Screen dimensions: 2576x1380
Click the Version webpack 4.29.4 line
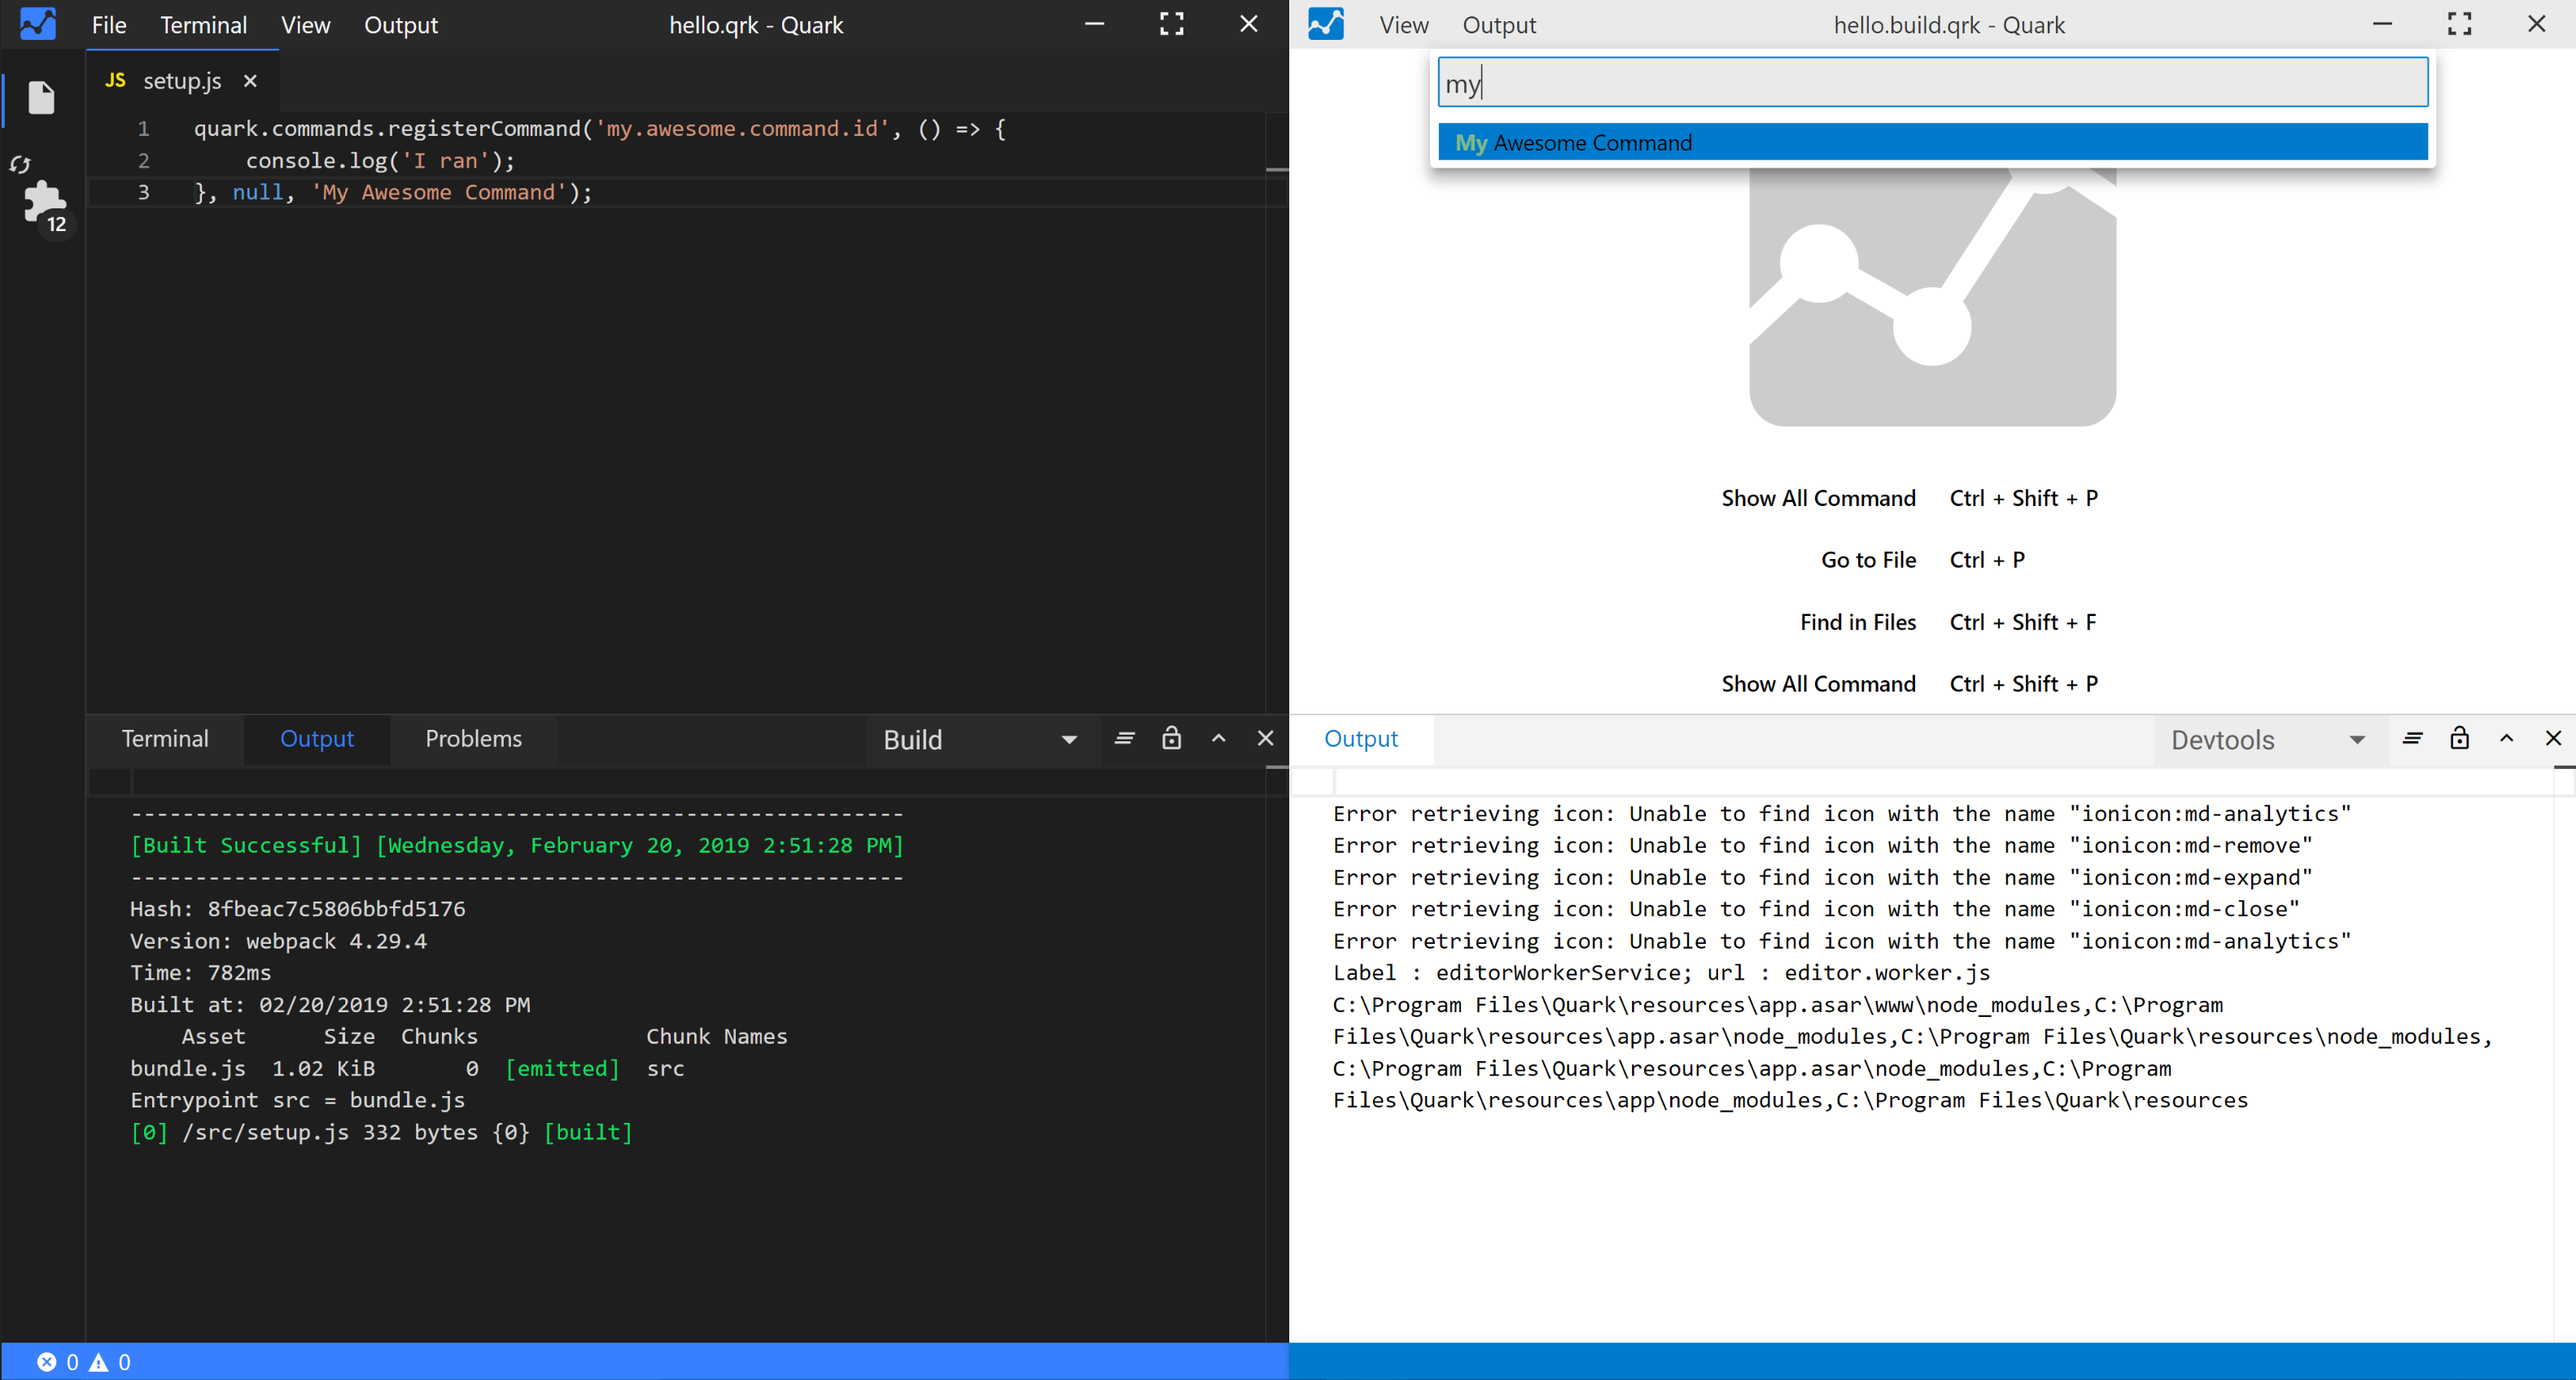(x=278, y=941)
